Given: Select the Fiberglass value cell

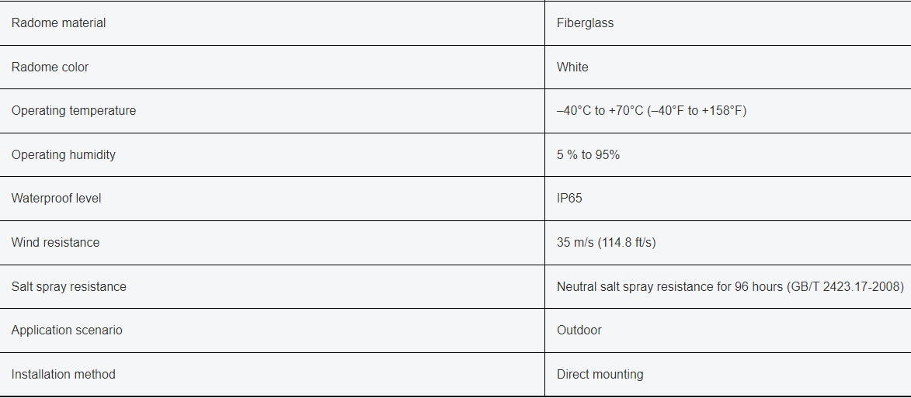Looking at the screenshot, I should click(728, 23).
